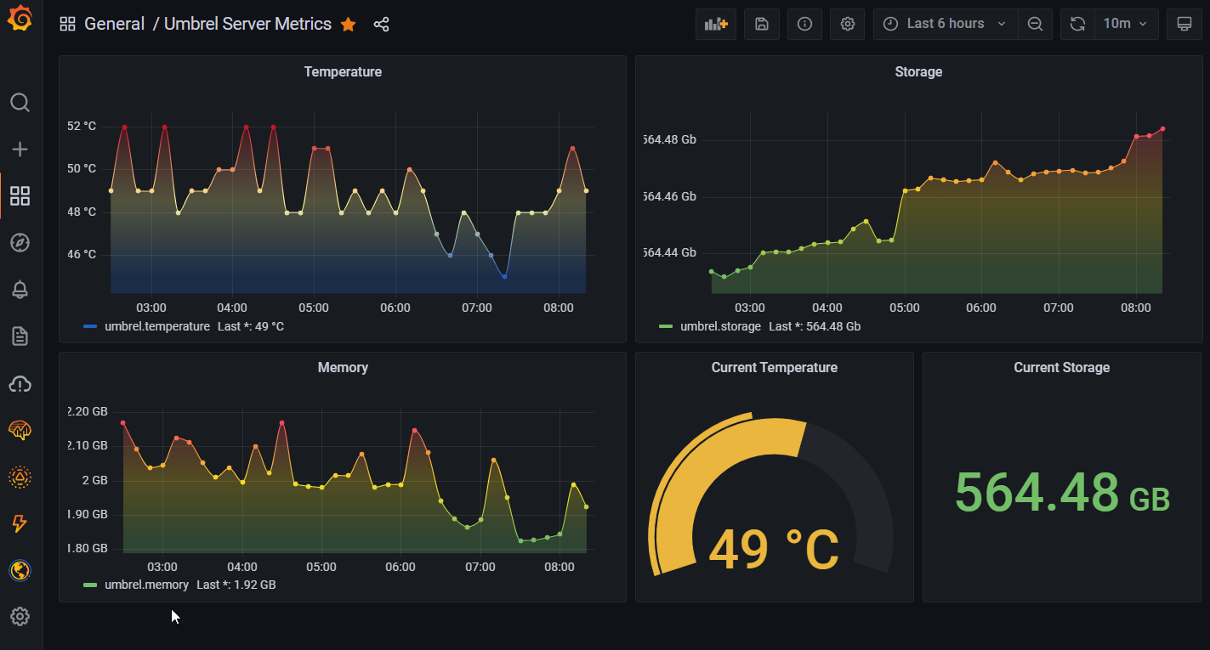The height and width of the screenshot is (650, 1210).
Task: Refresh the dashboard now
Action: pos(1077,24)
